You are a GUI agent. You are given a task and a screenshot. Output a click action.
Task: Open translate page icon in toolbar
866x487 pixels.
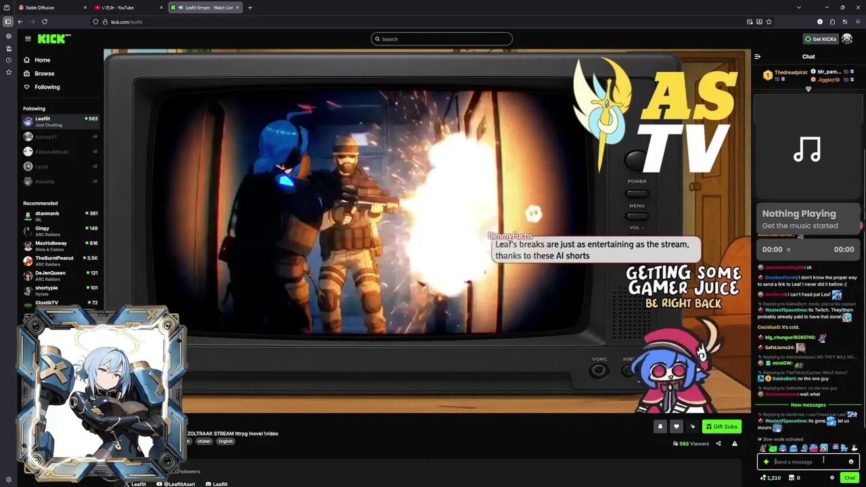click(844, 22)
